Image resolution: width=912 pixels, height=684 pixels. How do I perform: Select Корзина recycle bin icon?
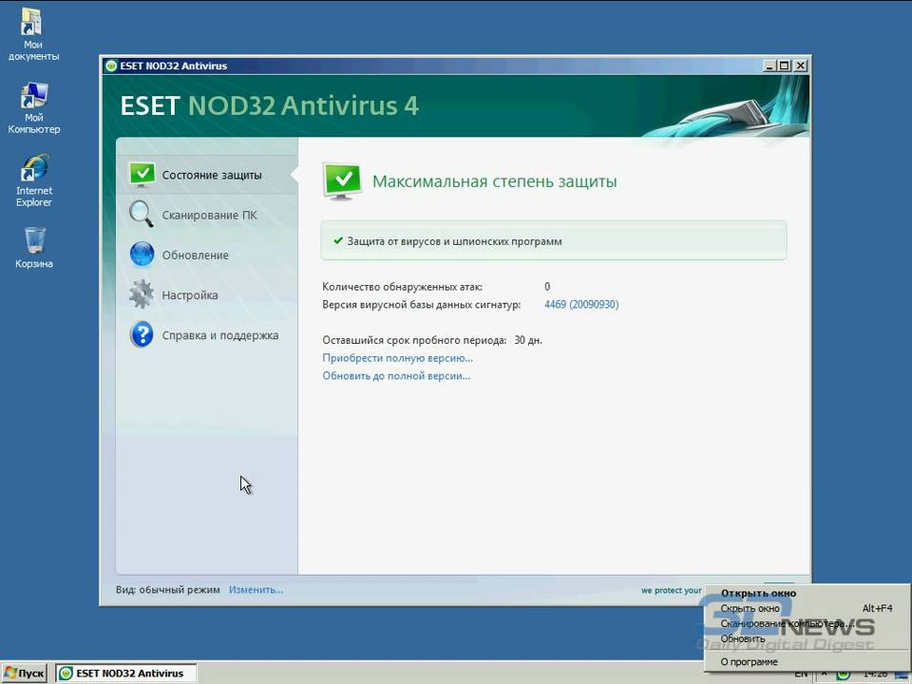34,248
